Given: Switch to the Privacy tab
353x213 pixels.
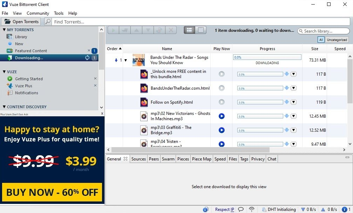Looking at the screenshot, I should click(x=258, y=159).
